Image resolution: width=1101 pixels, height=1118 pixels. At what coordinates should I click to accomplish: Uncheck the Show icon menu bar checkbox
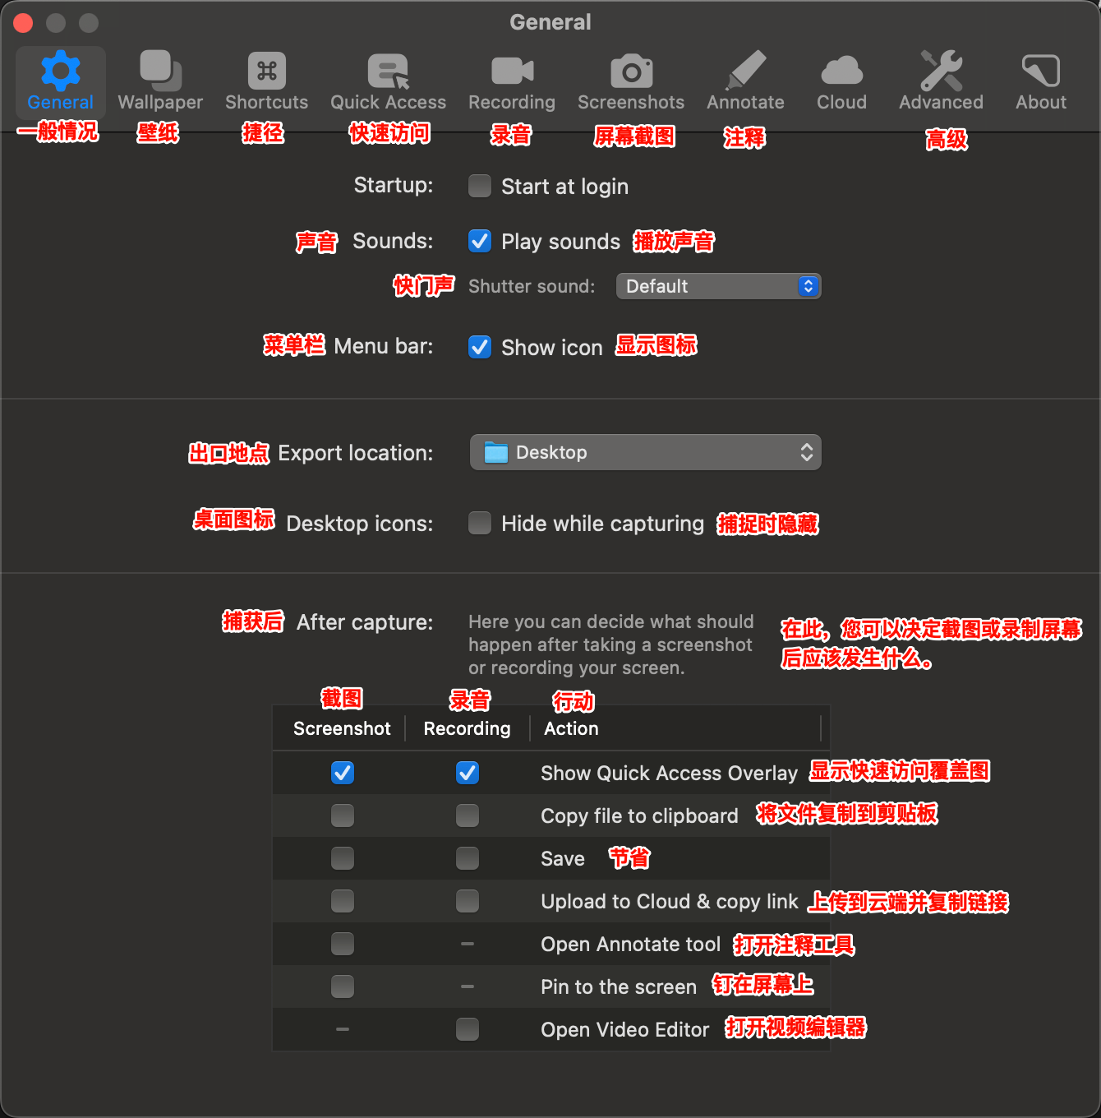point(480,347)
